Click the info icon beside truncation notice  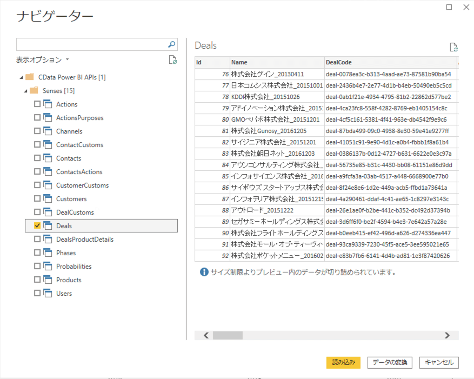tap(204, 272)
